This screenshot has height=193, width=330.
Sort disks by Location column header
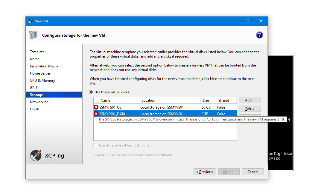170,101
